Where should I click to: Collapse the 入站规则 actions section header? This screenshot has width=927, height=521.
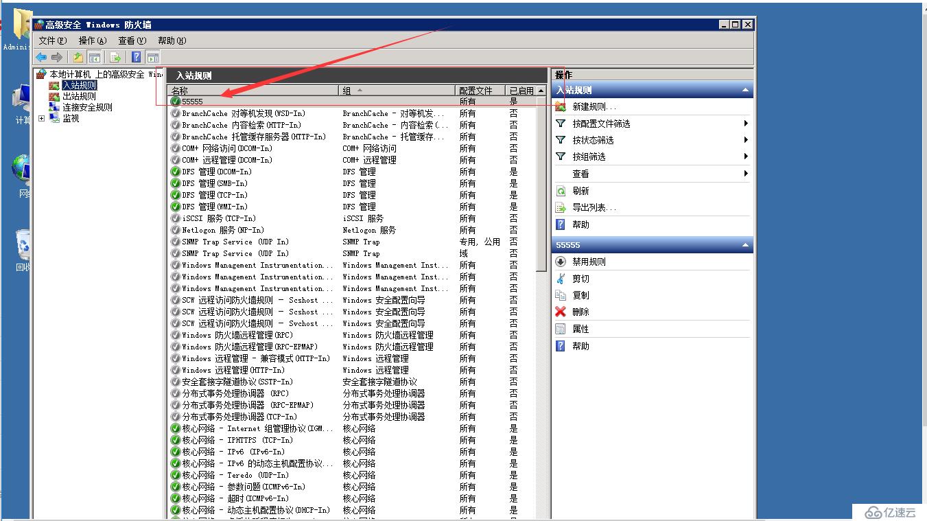coord(653,90)
